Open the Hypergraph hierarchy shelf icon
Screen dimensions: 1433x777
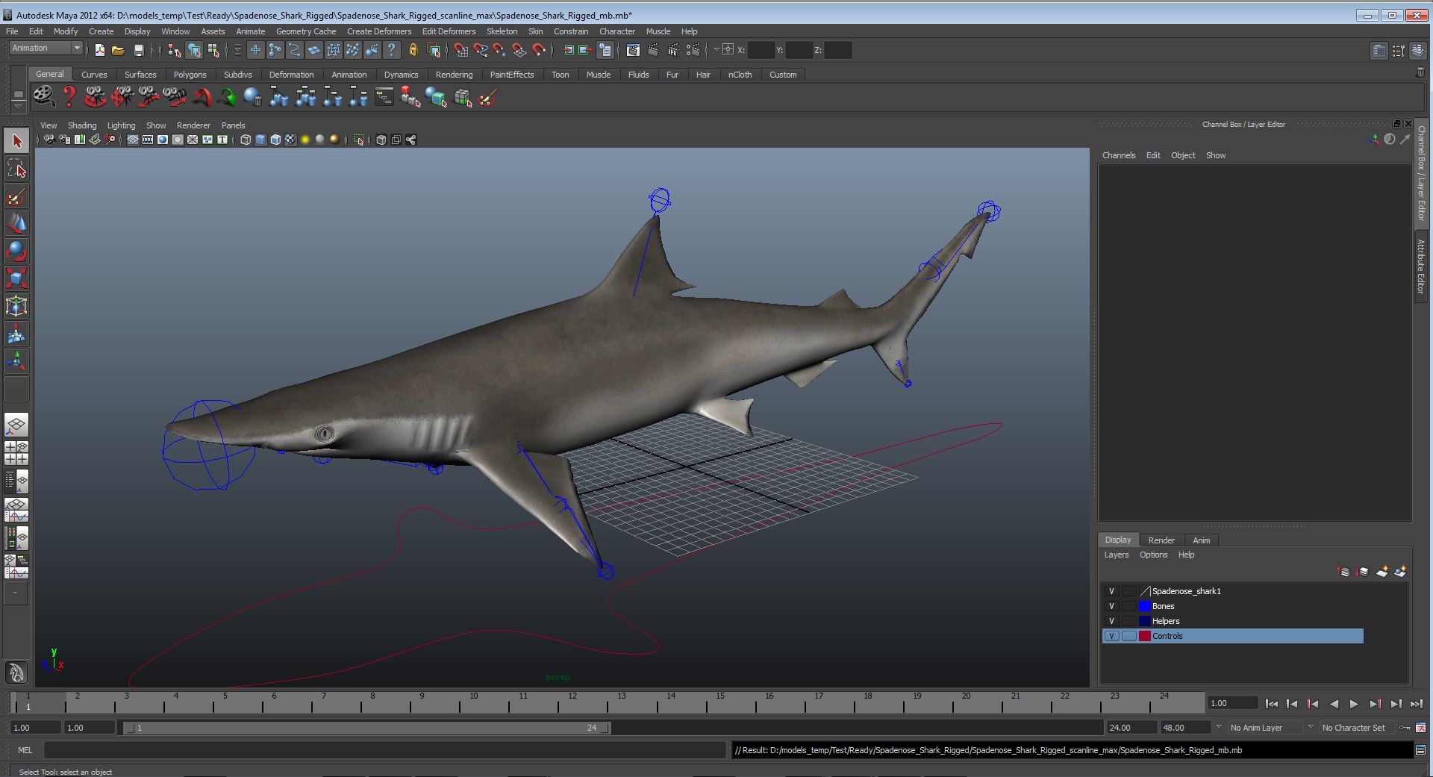click(384, 97)
